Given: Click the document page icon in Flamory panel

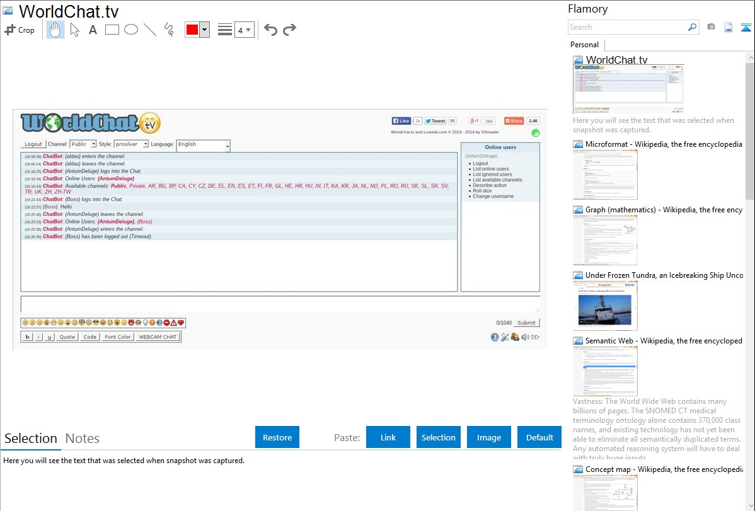Looking at the screenshot, I should [x=729, y=27].
